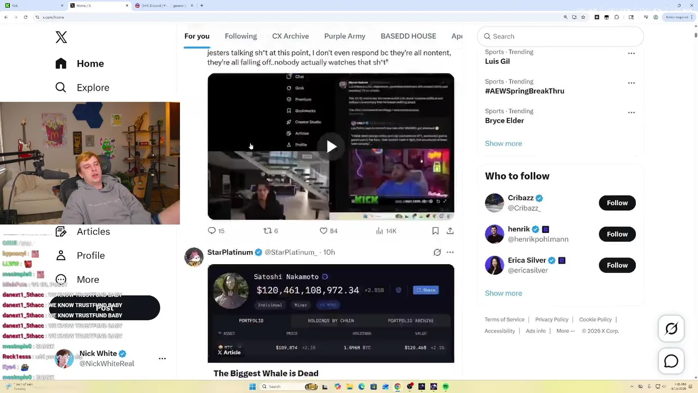
Task: Click the browser Back arrow
Action: point(6,17)
